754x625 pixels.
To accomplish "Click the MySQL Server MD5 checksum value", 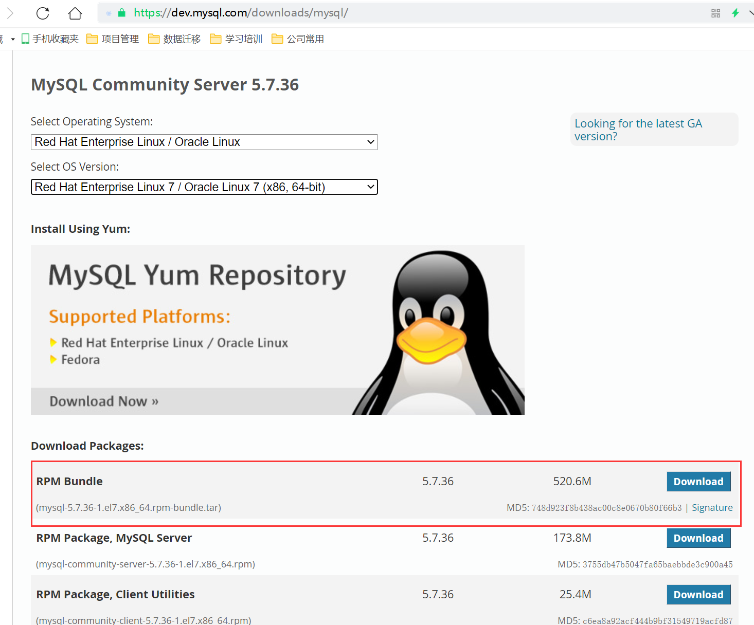I will (658, 564).
